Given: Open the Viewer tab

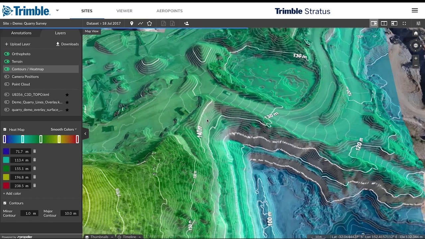Looking at the screenshot, I should click(125, 11).
